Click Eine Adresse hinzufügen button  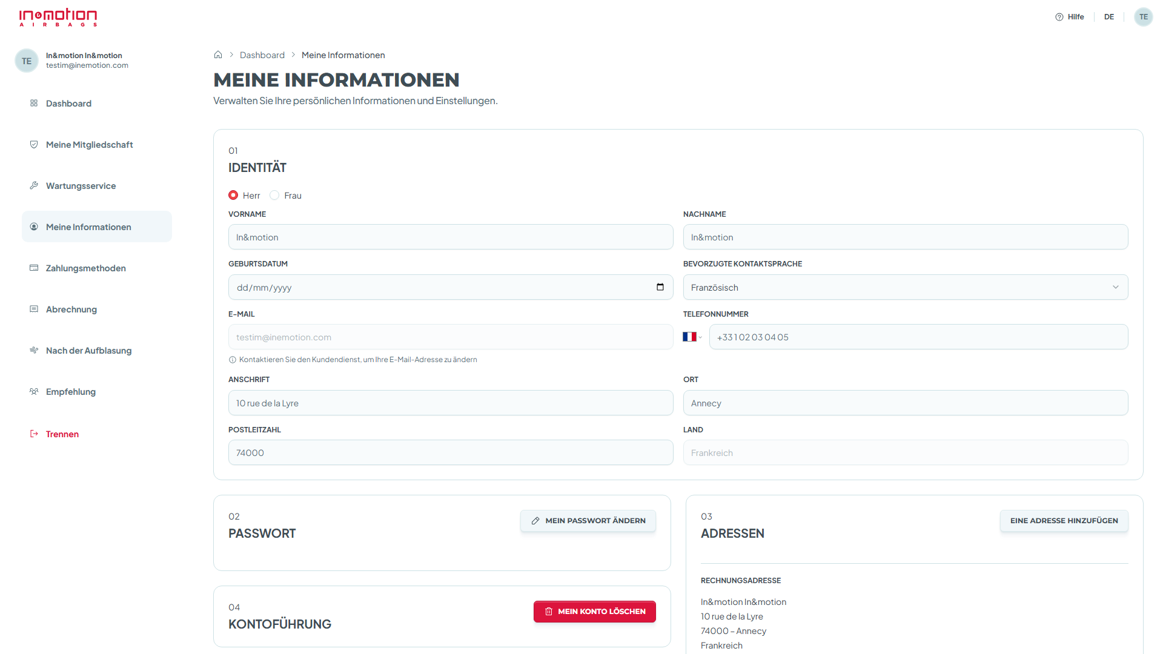coord(1064,521)
